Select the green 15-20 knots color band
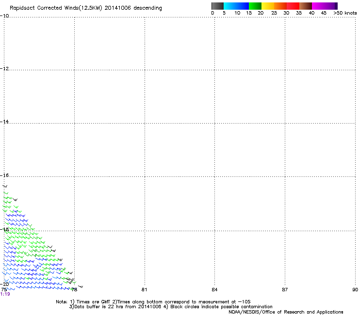 pos(255,6)
